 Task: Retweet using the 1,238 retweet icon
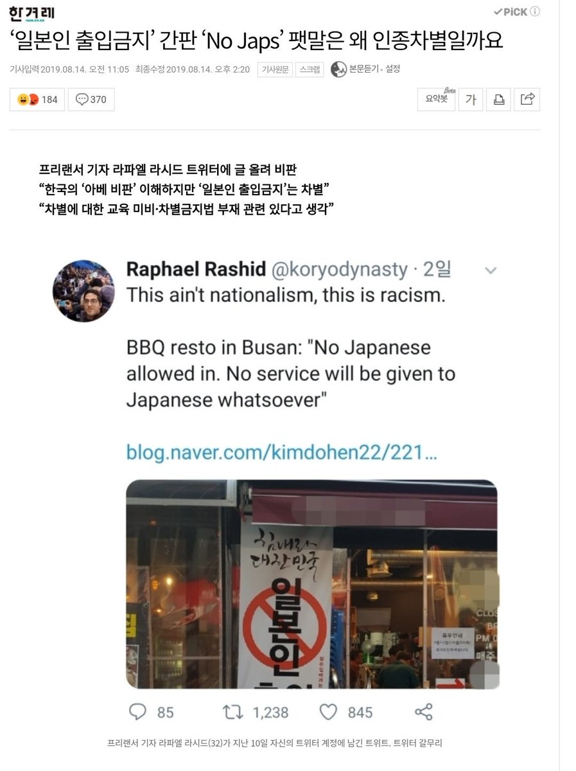(x=233, y=712)
